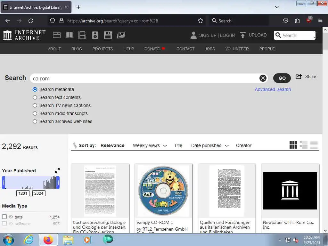The image size is (328, 246).
Task: Expand the Date published sort dropdown
Action: click(227, 146)
